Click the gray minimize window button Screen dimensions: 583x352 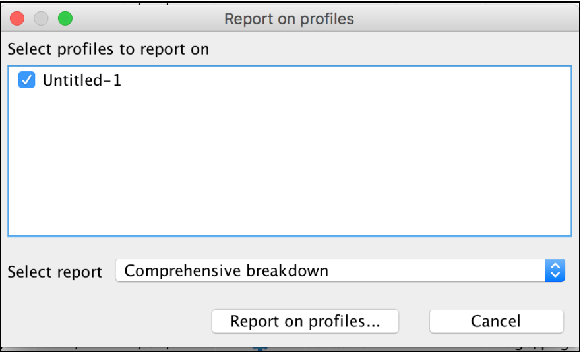42,18
